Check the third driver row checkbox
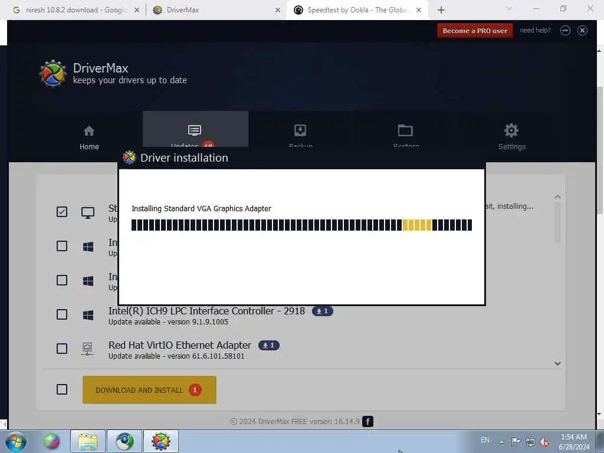This screenshot has height=453, width=604. (62, 280)
